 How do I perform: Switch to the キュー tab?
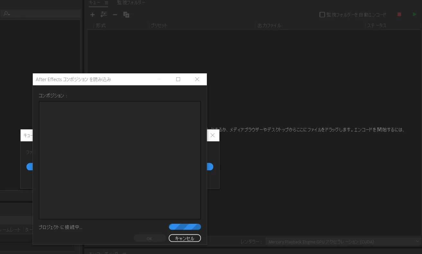pos(95,3)
